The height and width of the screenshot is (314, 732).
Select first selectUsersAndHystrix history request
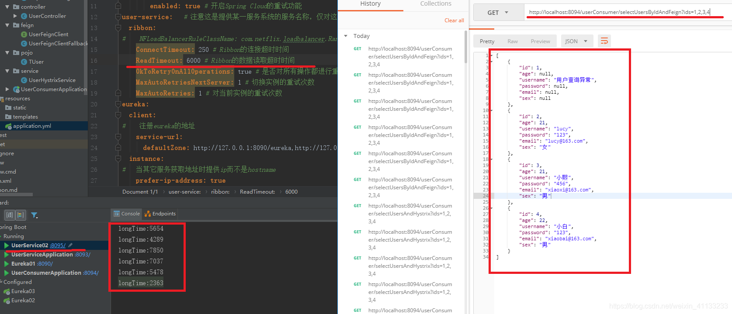(x=410, y=214)
